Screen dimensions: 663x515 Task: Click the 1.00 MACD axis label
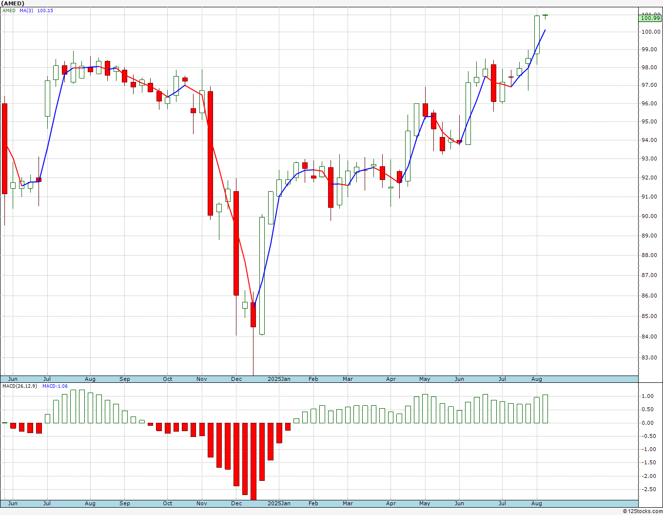(648, 396)
